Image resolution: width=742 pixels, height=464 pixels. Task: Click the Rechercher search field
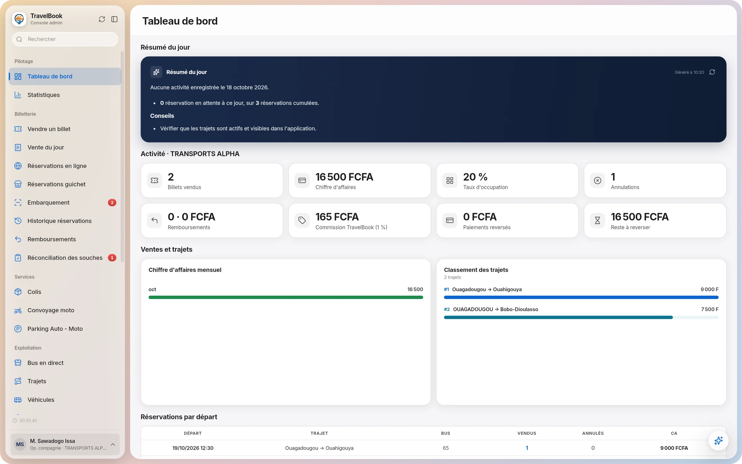65,39
